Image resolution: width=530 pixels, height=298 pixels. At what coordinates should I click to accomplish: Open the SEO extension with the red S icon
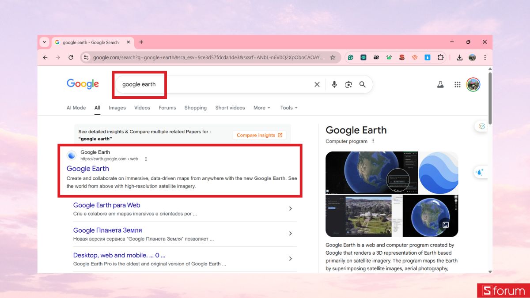click(x=401, y=57)
